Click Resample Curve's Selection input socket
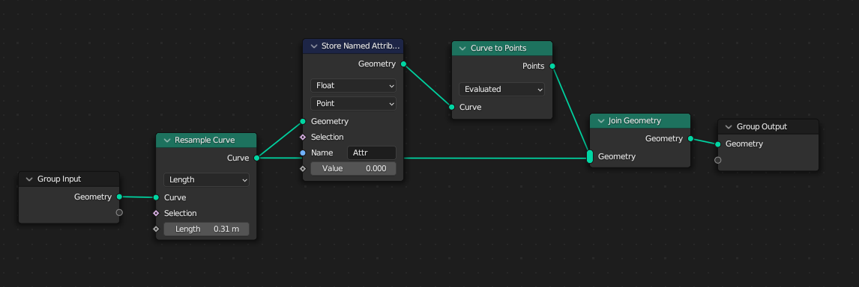This screenshot has height=287, width=859. pyautogui.click(x=156, y=213)
